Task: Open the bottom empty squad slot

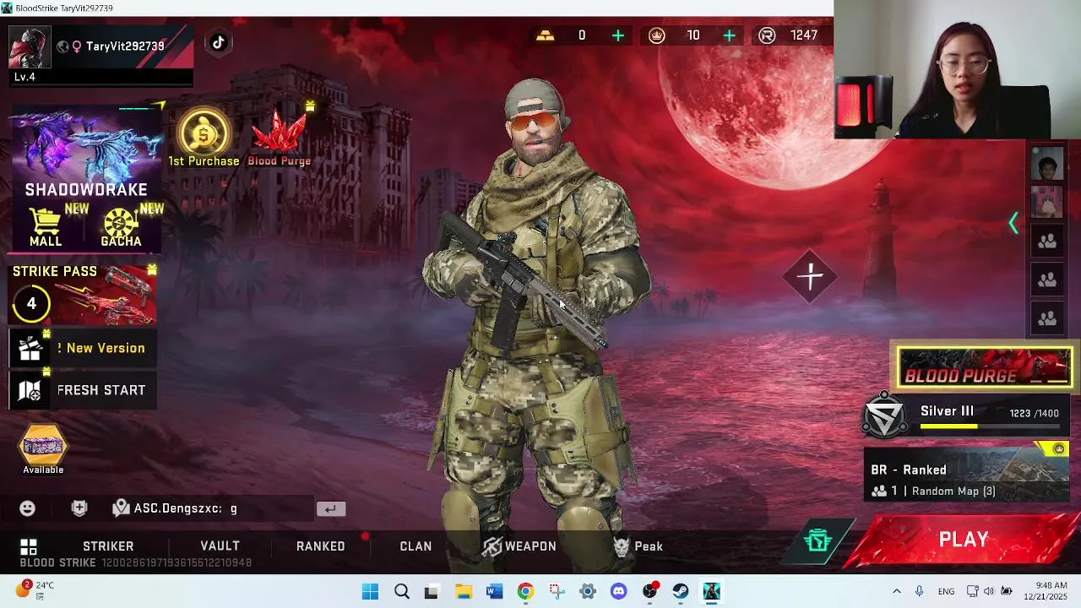Action: click(1047, 319)
